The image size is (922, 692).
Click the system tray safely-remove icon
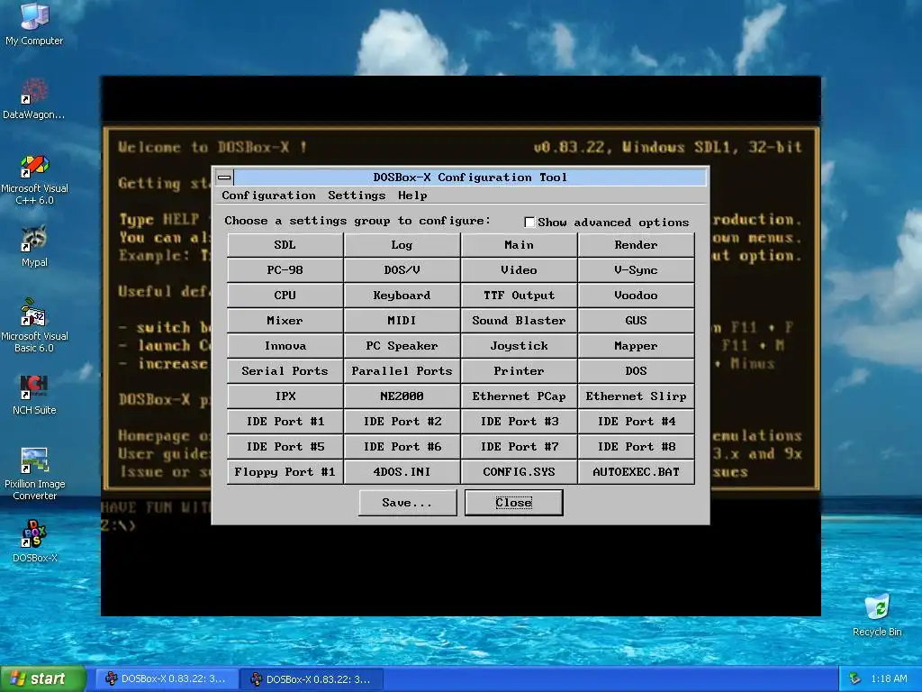pyautogui.click(x=855, y=678)
